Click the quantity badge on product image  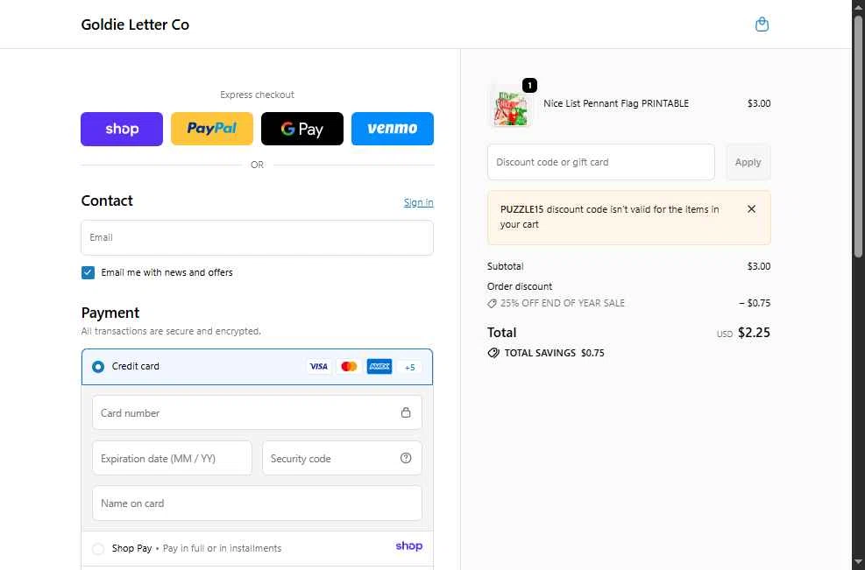529,86
